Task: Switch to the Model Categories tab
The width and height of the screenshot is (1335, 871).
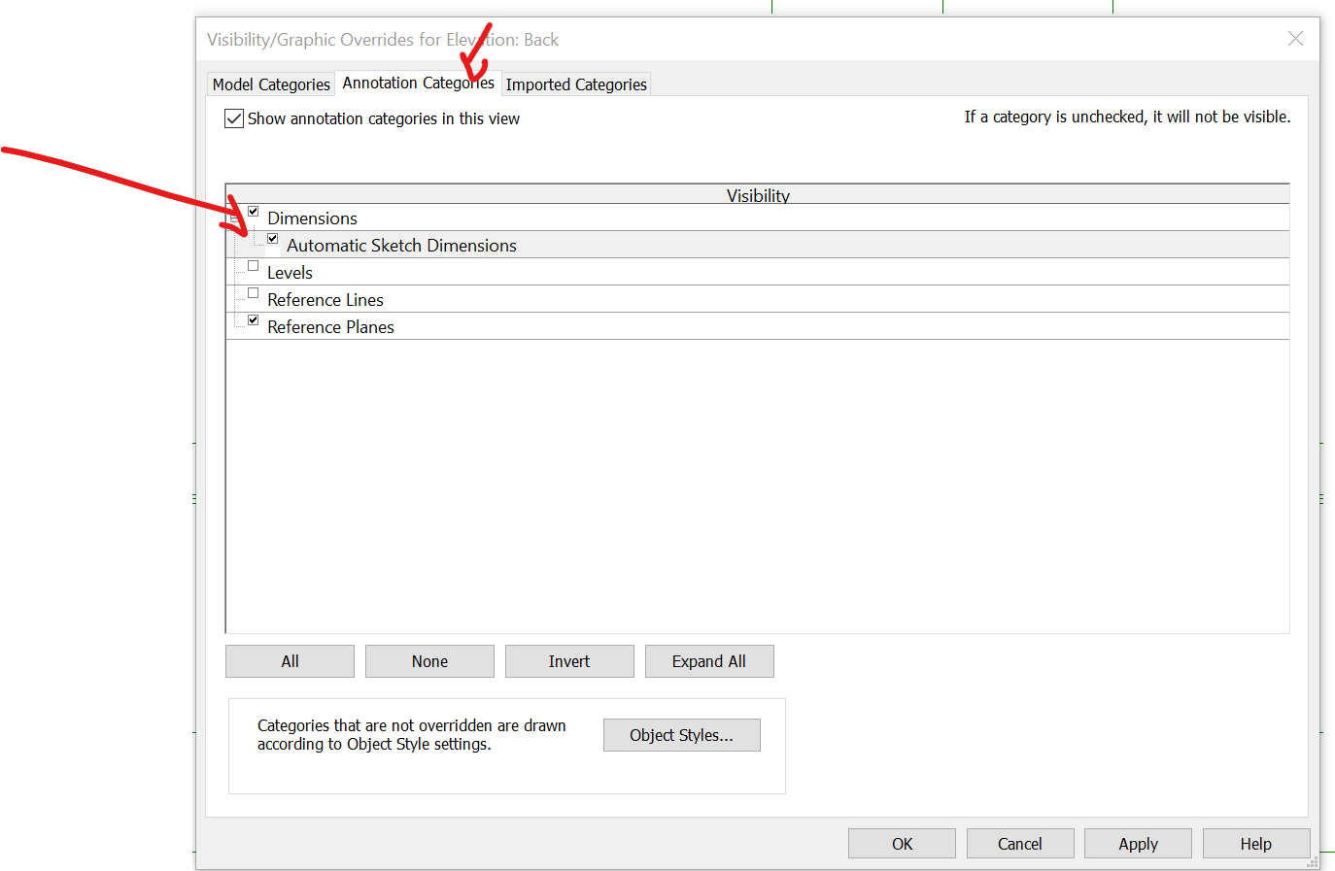Action: (x=270, y=84)
